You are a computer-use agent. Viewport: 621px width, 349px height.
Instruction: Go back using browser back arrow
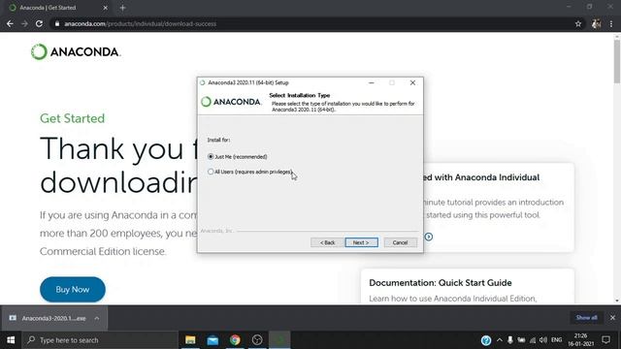(10, 23)
